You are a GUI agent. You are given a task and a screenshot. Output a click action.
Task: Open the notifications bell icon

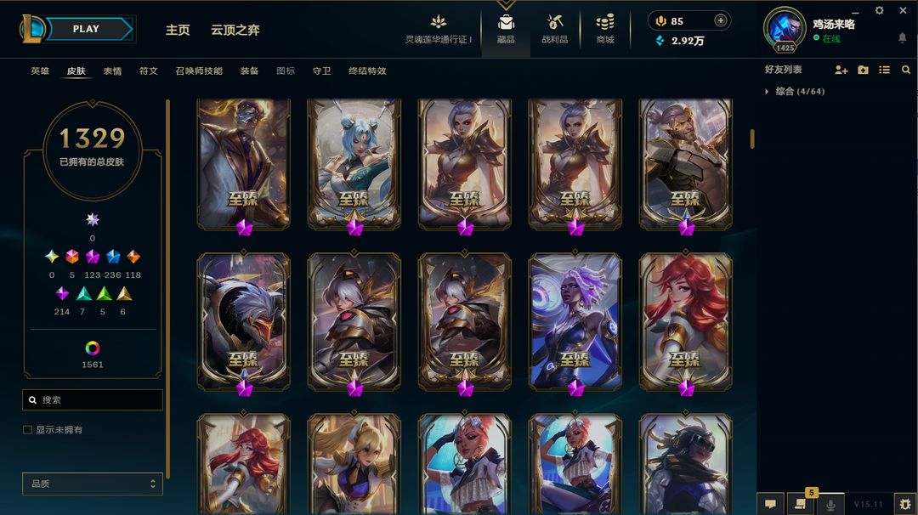click(x=902, y=38)
